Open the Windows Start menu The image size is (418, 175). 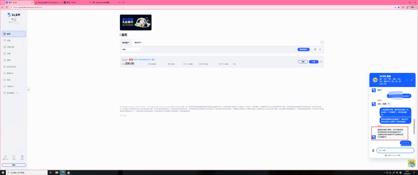tap(3, 172)
